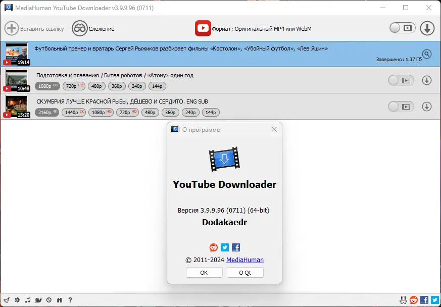Image resolution: width=441 pixels, height=307 pixels.
Task: Select 1440p 2K quality for СКУМБРИЯ video
Action: point(74,113)
